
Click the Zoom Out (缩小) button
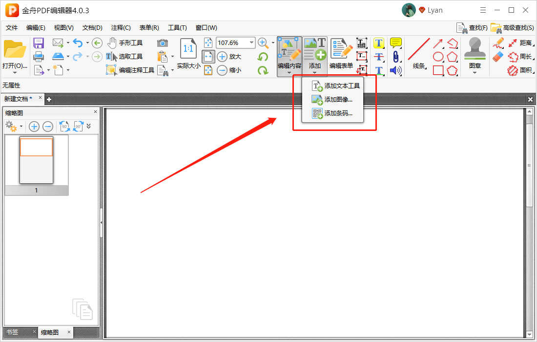click(229, 70)
